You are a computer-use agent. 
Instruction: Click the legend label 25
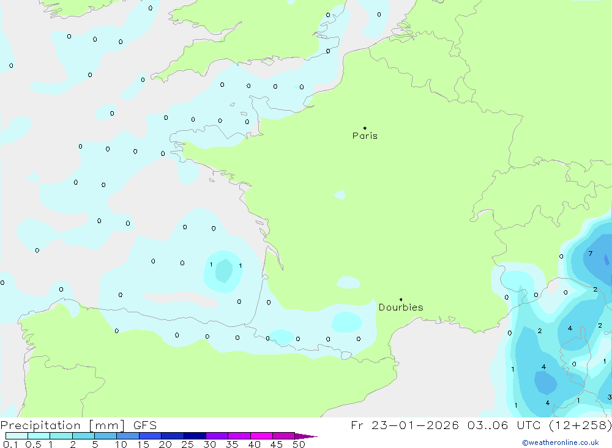(x=187, y=444)
